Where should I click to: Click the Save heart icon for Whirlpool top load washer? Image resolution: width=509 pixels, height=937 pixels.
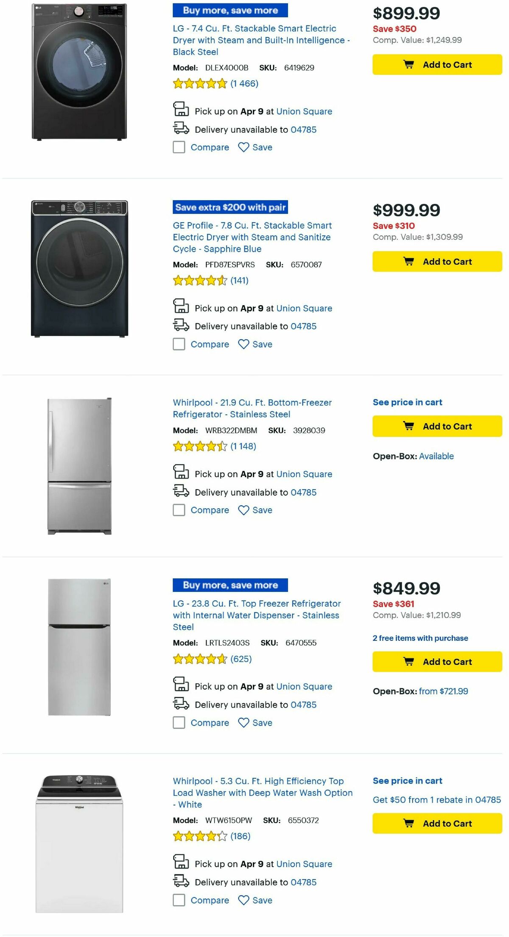click(x=243, y=900)
